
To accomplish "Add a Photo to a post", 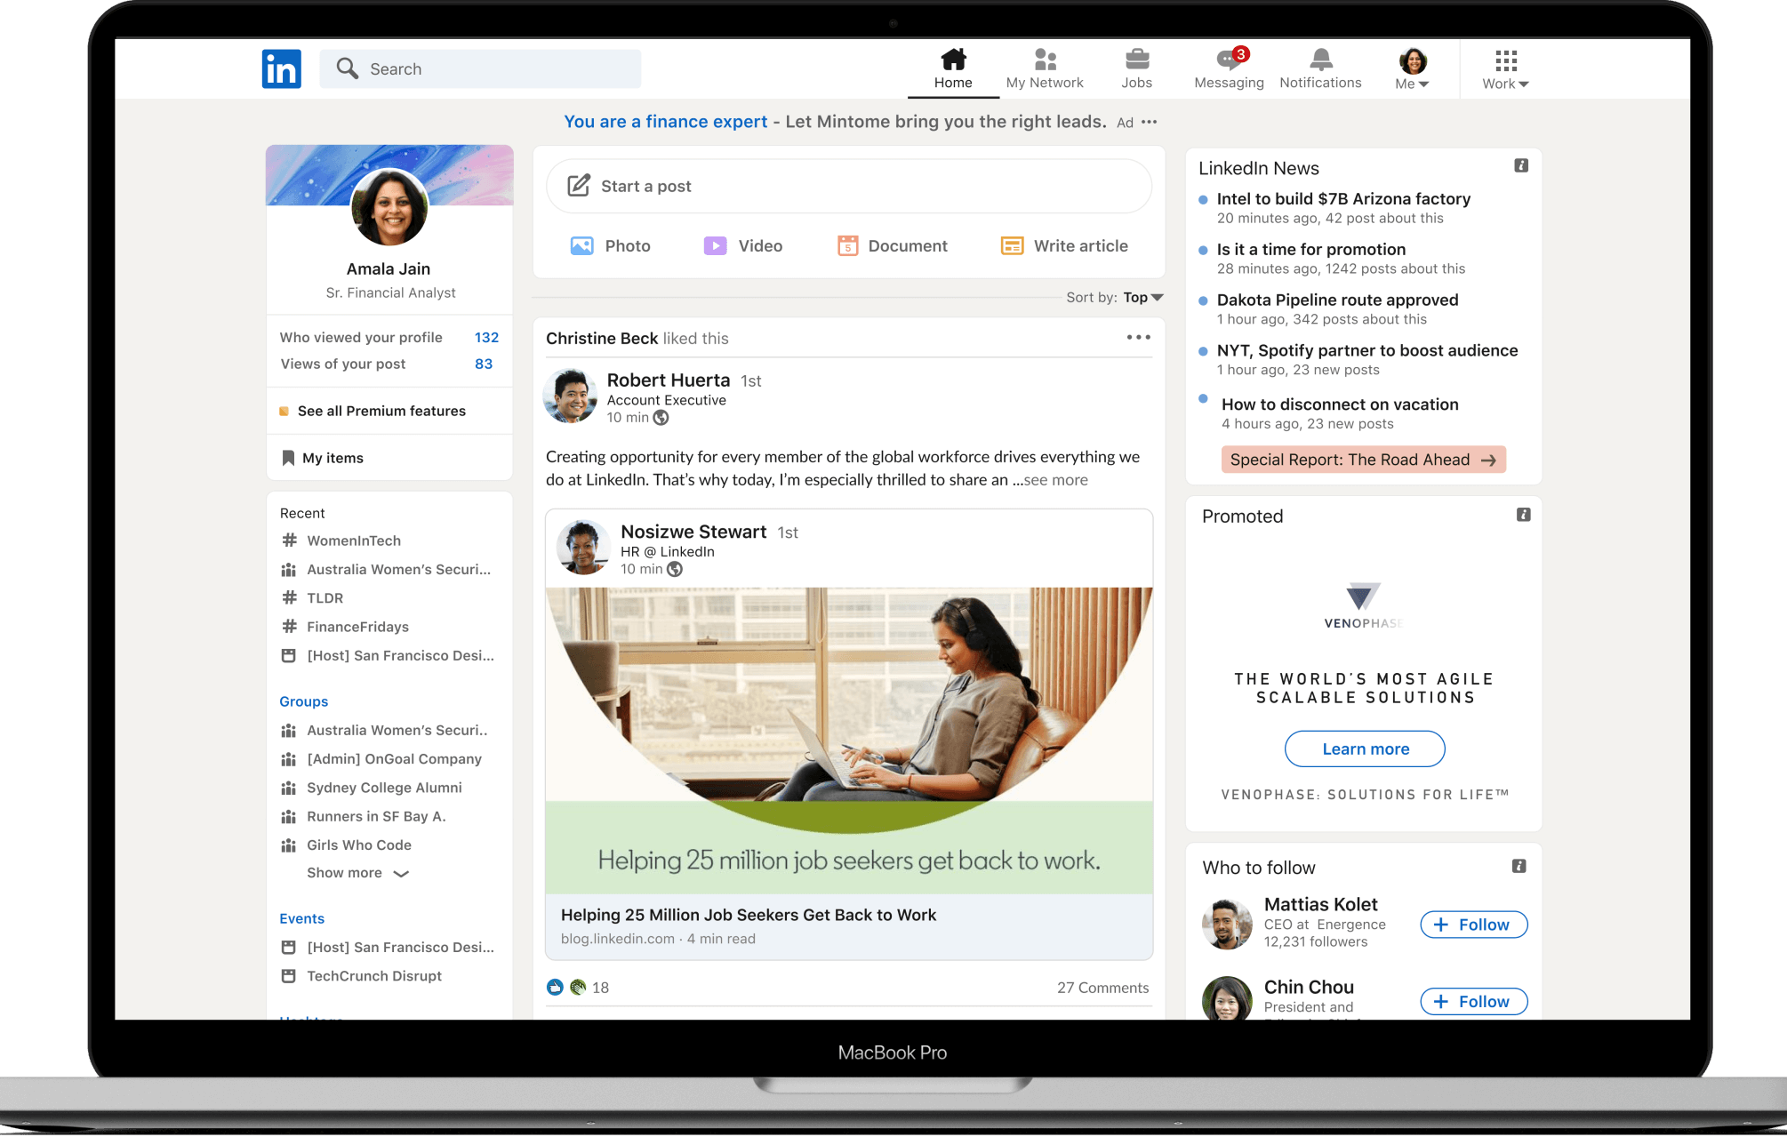I will coord(610,245).
